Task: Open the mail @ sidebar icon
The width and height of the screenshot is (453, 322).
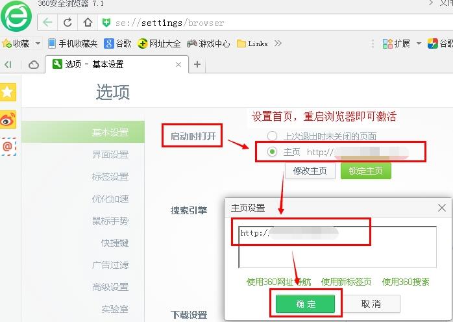Action: click(x=8, y=147)
